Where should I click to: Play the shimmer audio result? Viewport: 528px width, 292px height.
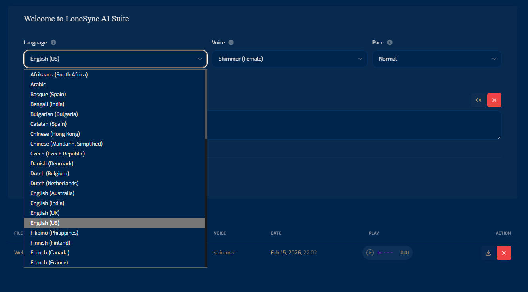pyautogui.click(x=370, y=252)
